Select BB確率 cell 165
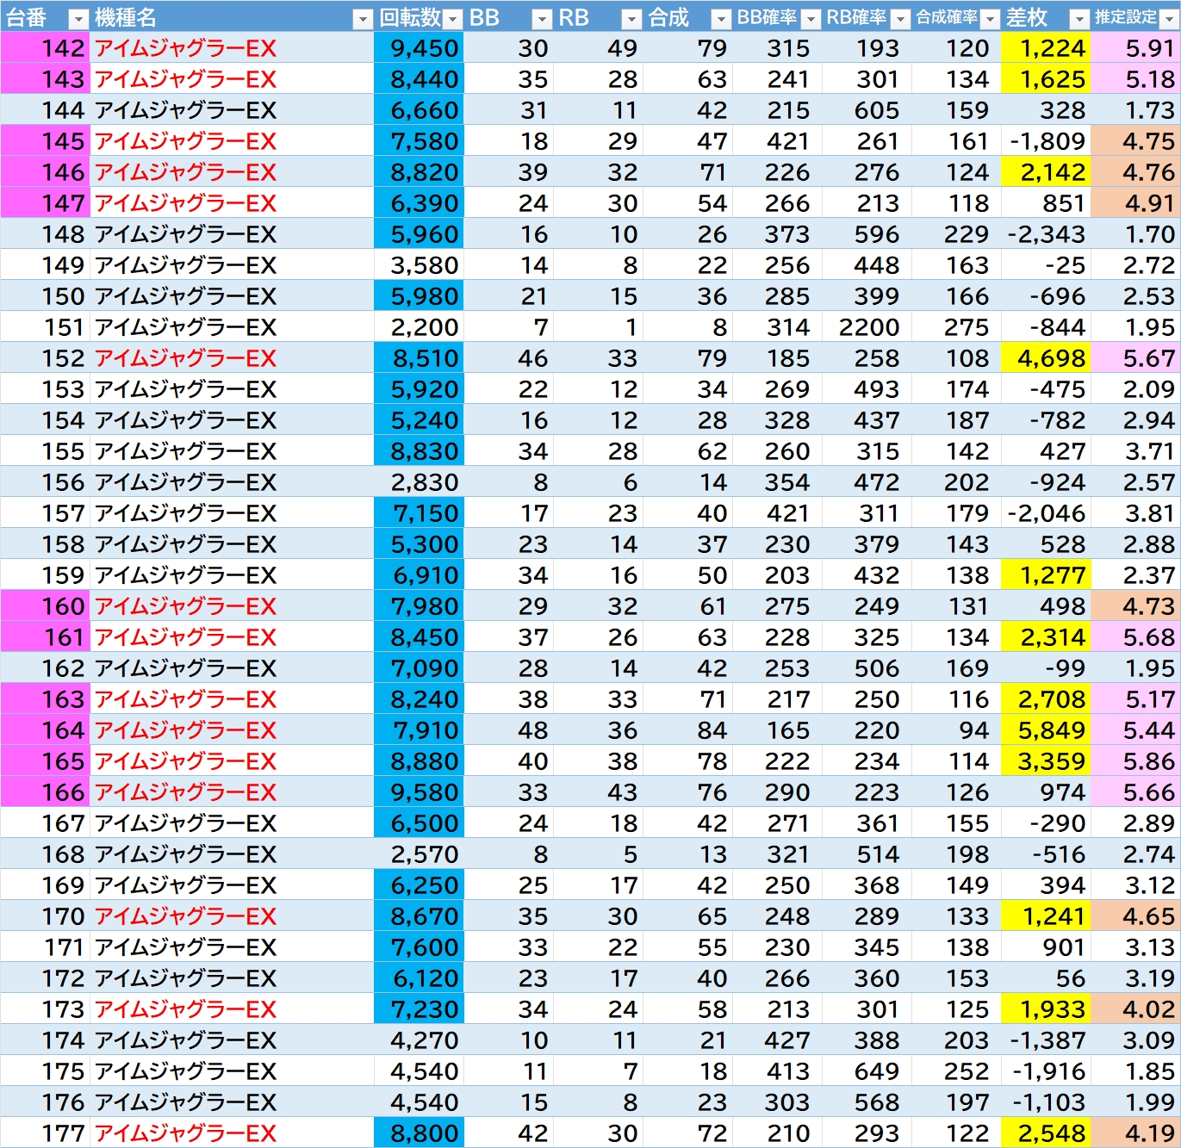 [777, 730]
